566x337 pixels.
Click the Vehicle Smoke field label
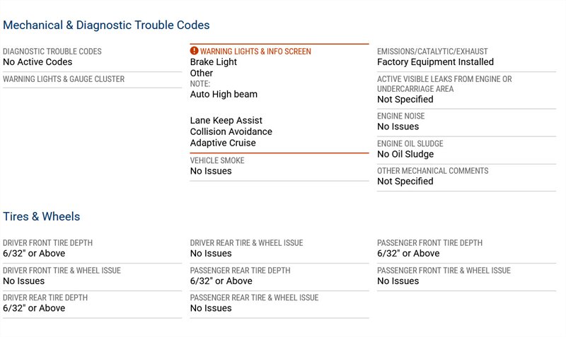(217, 160)
